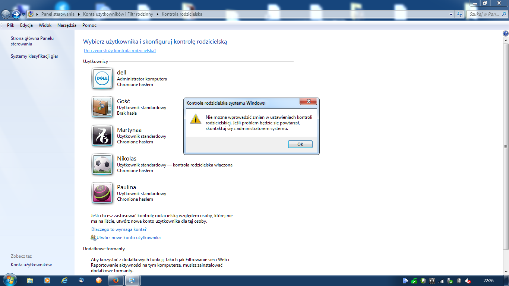Open the blue Help question mark icon
Screen dimensions: 509x286
point(506,34)
